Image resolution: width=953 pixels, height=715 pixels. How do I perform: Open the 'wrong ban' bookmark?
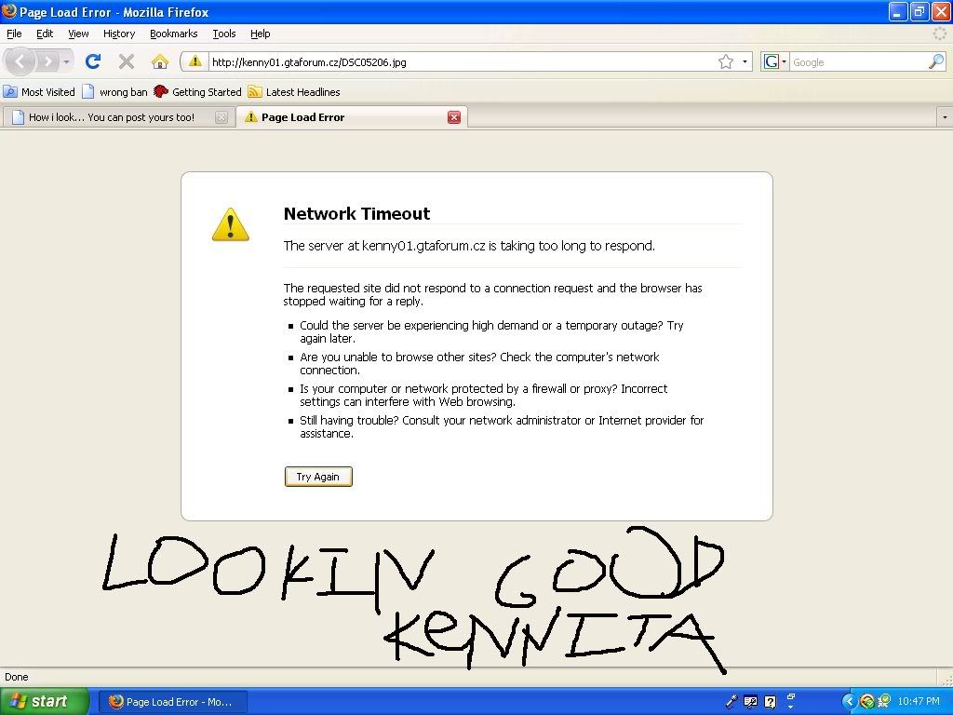pyautogui.click(x=114, y=92)
